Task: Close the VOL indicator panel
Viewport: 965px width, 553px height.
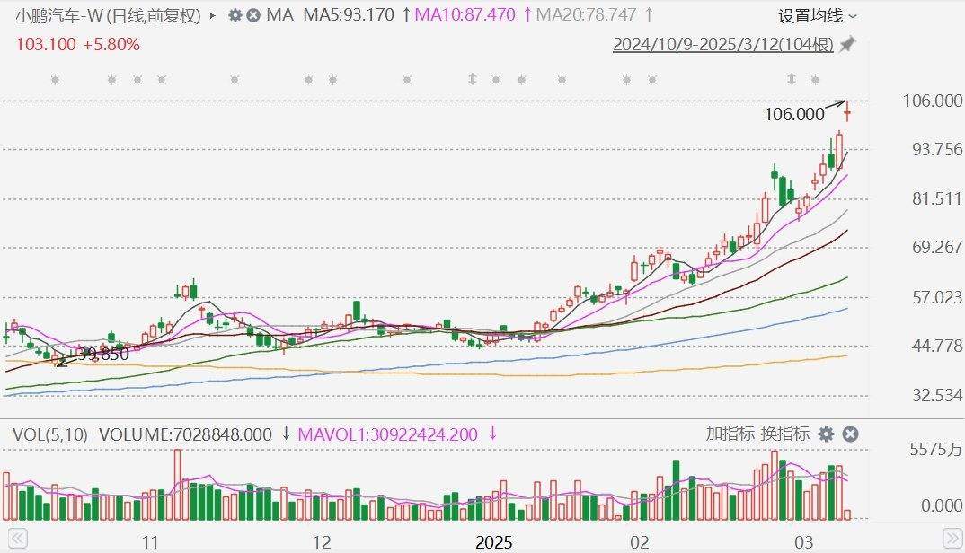Action: pyautogui.click(x=849, y=434)
